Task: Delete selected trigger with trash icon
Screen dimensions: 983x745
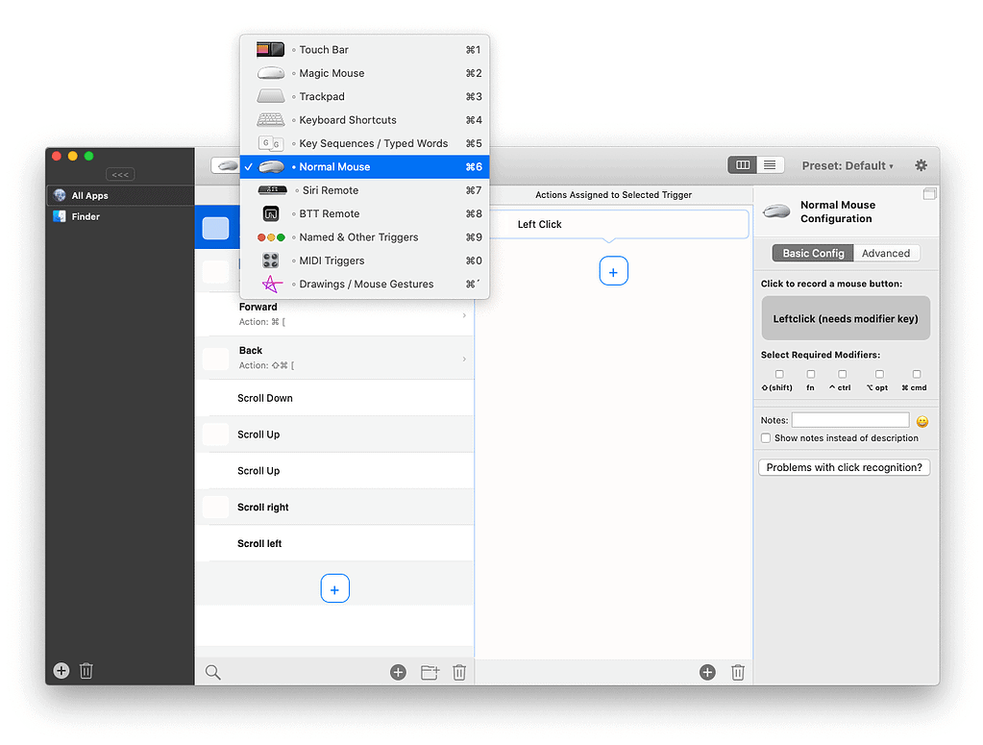Action: [x=459, y=672]
